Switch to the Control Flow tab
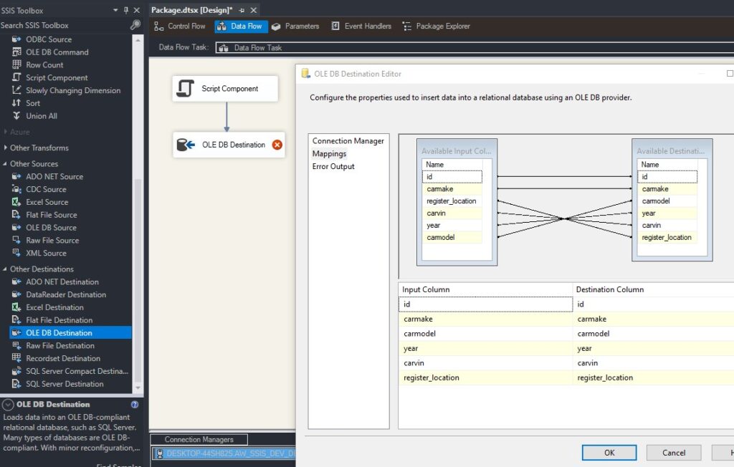Image resolution: width=734 pixels, height=467 pixels. [178, 26]
